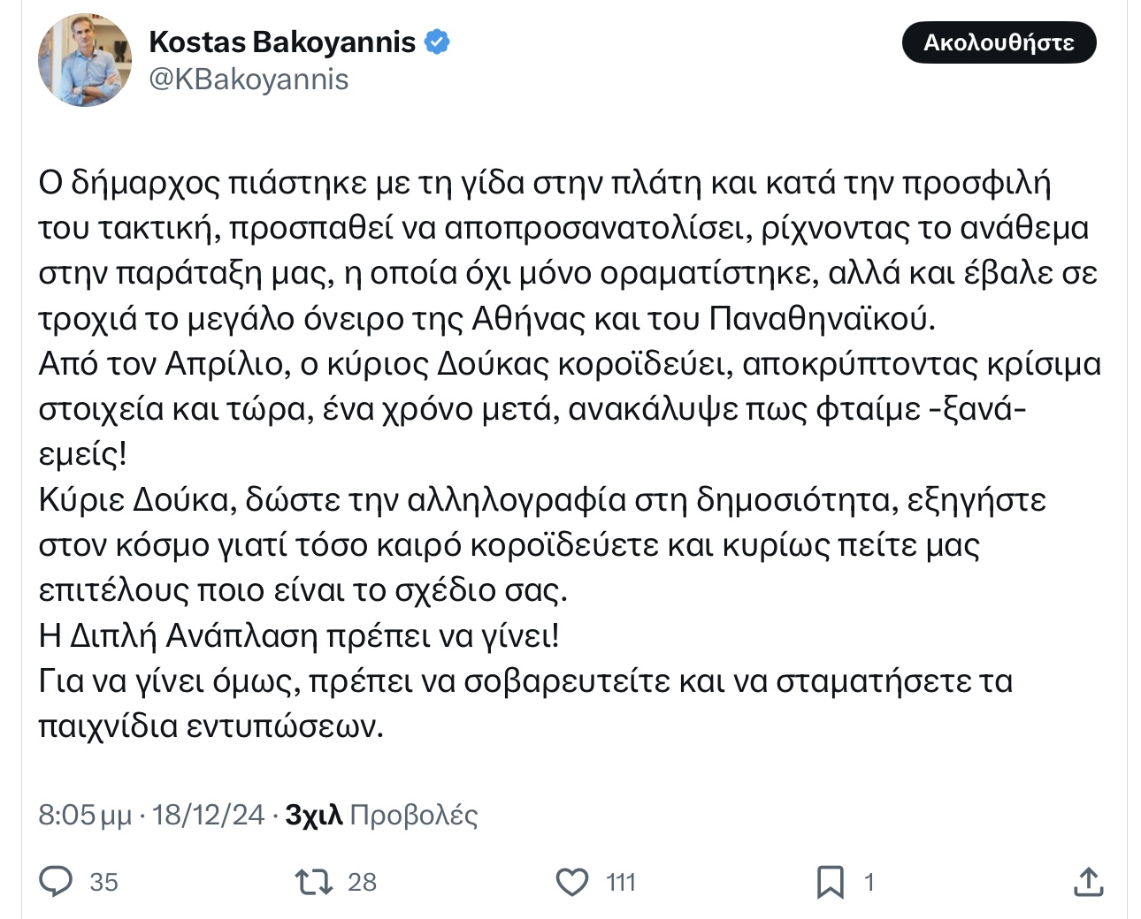Click the bookmark count 1
Screen dimensions: 1141x919
[x=869, y=882]
